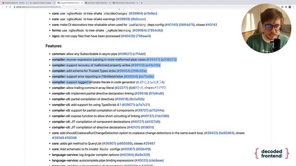Image resolution: width=296 pixels, height=166 pixels.
Task: Open commit 7954c8d for forms ngModelWarning
Action: (155, 30)
